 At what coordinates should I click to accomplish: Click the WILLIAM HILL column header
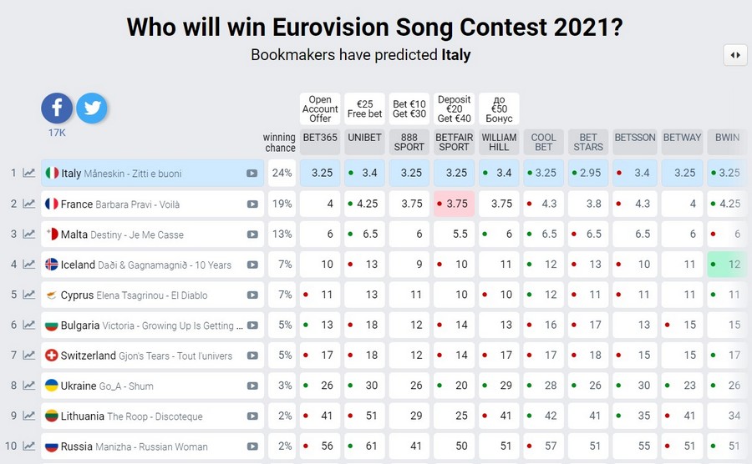pos(500,142)
